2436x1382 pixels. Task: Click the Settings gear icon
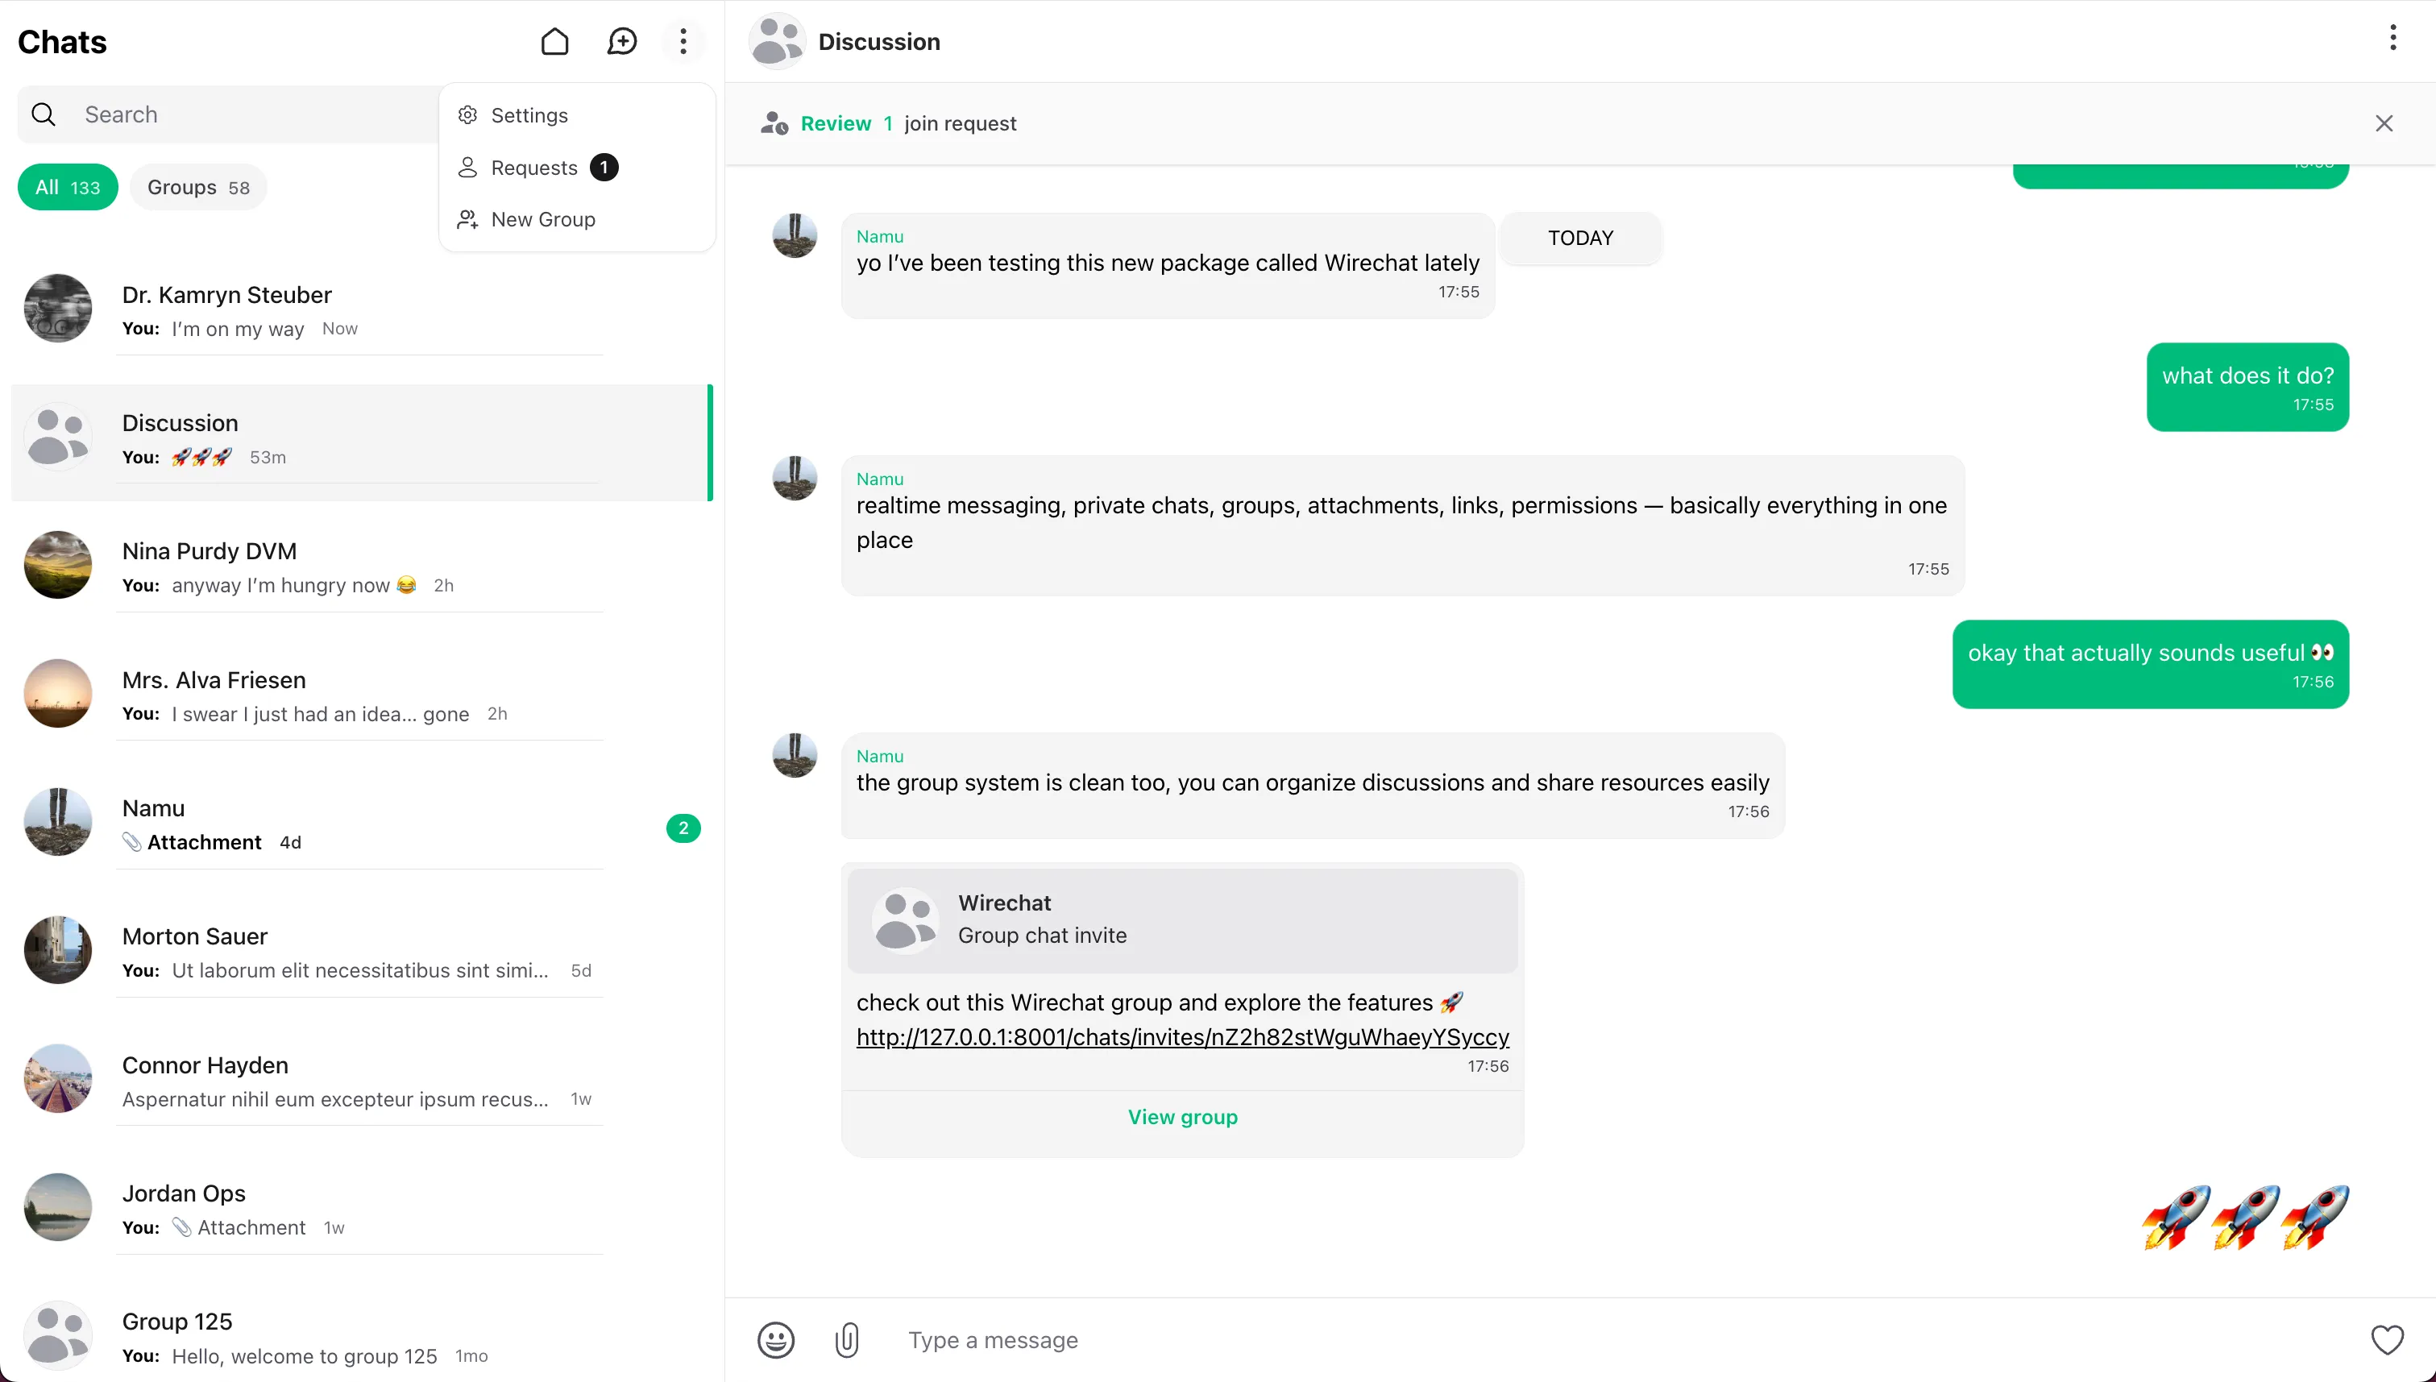tap(467, 115)
